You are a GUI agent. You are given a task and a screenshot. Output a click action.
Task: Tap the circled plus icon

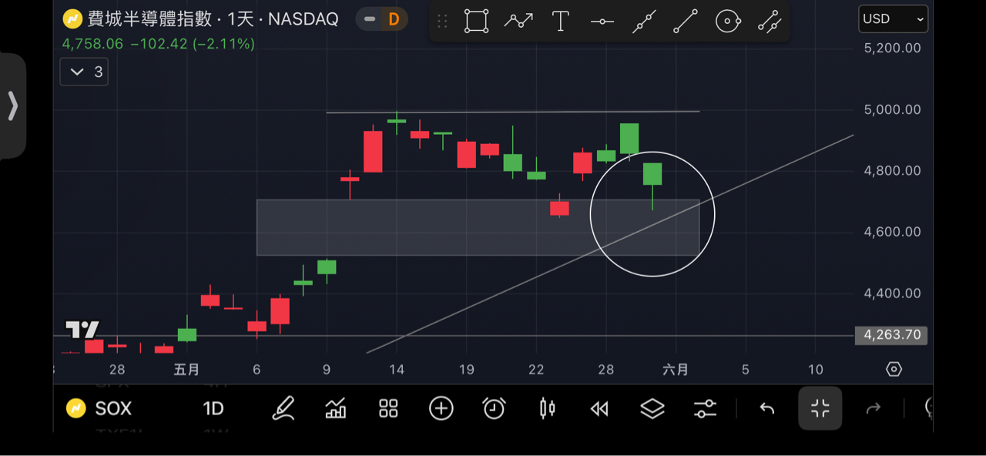tap(441, 408)
